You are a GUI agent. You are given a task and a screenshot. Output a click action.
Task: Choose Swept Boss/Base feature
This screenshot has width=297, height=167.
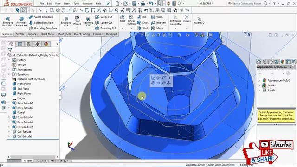41,17
